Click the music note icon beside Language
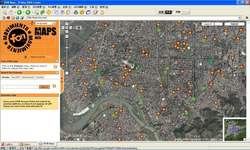The width and height of the screenshot is (250, 150). [32, 23]
